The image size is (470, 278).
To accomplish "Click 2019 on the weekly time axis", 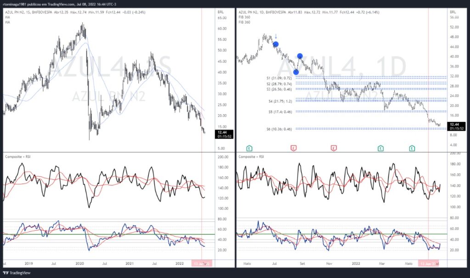I will tap(29, 264).
